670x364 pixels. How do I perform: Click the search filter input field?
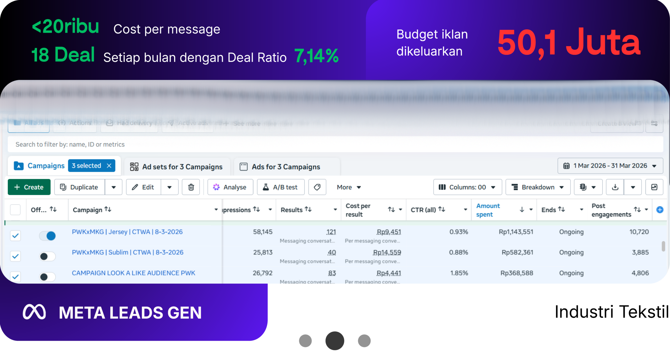tap(335, 144)
